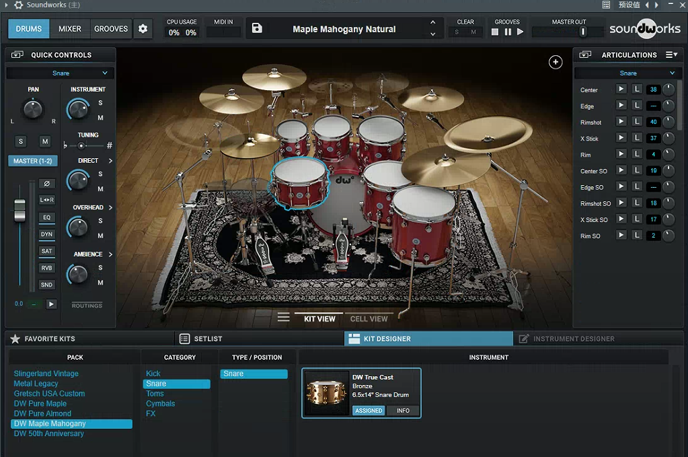Open the Instrument Designer tab
Screen dimensions: 688x457
[598, 339]
